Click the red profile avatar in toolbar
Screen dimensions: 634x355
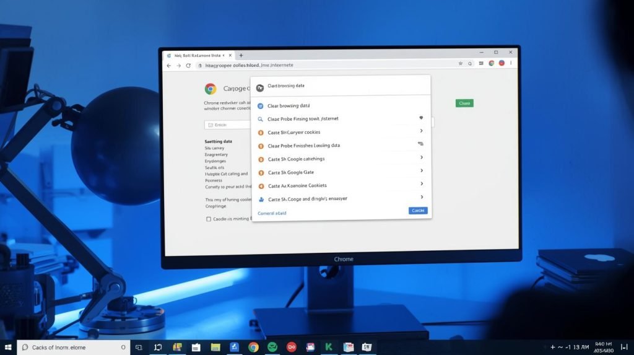point(502,63)
